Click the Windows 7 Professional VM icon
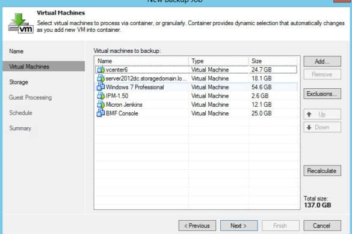The width and height of the screenshot is (352, 234). point(101,87)
